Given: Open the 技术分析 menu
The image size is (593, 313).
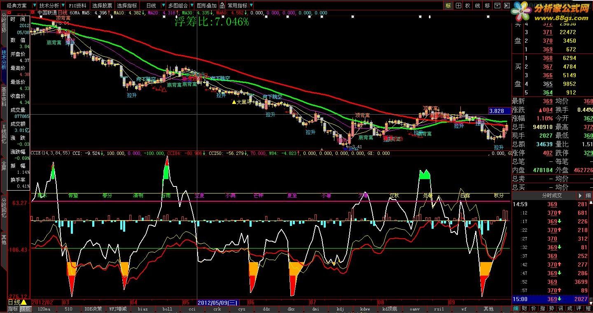Looking at the screenshot, I should point(49,6).
